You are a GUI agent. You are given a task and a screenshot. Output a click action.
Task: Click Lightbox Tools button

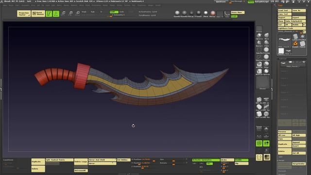tap(292, 28)
